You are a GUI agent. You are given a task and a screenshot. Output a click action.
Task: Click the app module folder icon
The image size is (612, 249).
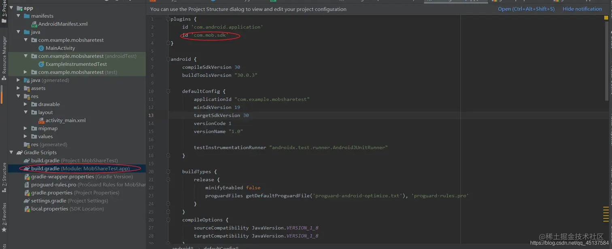tap(19, 8)
